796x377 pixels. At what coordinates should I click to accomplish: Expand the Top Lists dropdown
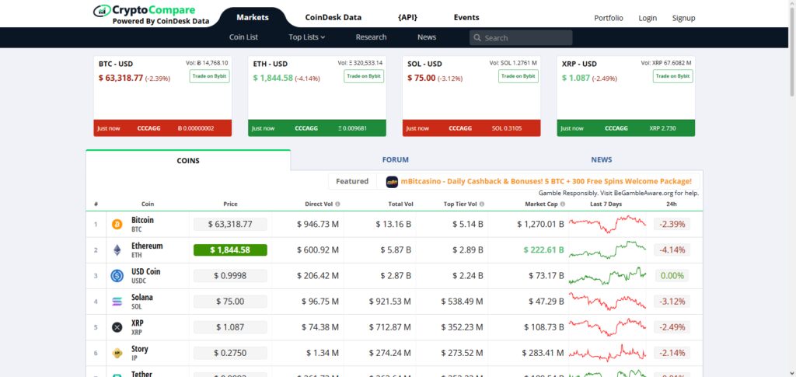click(306, 37)
